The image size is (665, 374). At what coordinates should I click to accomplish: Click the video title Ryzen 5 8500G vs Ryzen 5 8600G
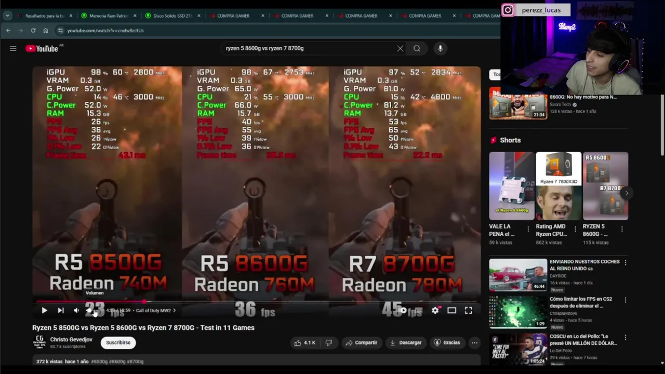(143, 328)
